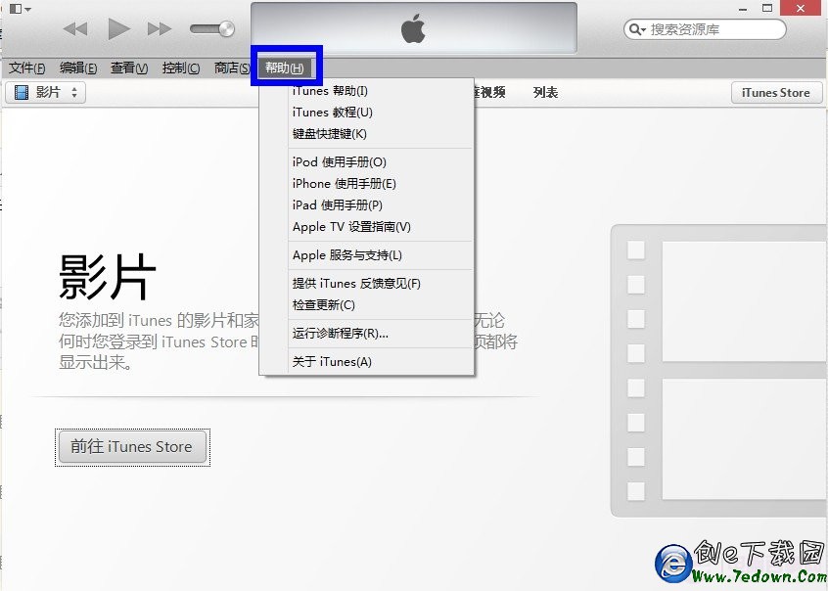Screen dimensions: 828x591
Task: Click the Play button
Action: [x=117, y=28]
